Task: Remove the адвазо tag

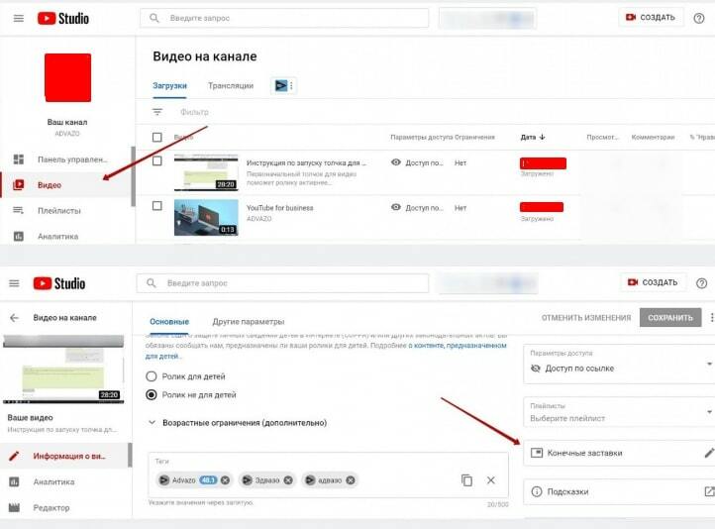Action: pos(351,480)
